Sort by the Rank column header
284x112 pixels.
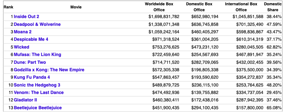[x=8, y=7]
